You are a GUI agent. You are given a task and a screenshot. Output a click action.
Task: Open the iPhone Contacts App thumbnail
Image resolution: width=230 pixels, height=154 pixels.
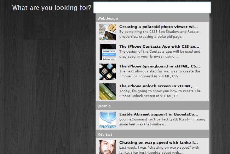pyautogui.click(x=108, y=52)
